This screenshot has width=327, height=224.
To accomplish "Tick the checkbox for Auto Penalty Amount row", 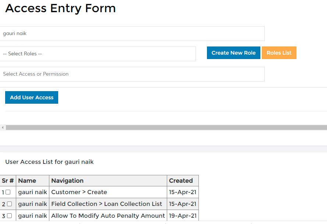I will [9, 216].
